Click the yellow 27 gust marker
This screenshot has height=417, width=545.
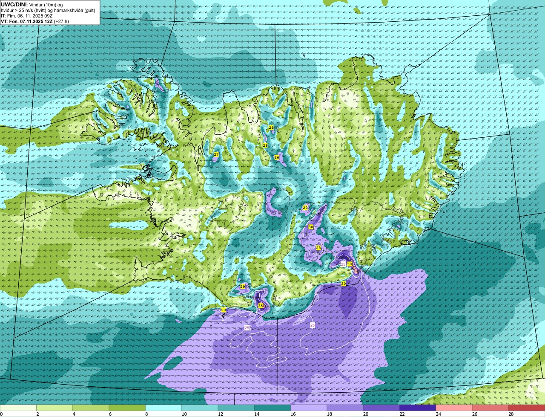click(216, 154)
